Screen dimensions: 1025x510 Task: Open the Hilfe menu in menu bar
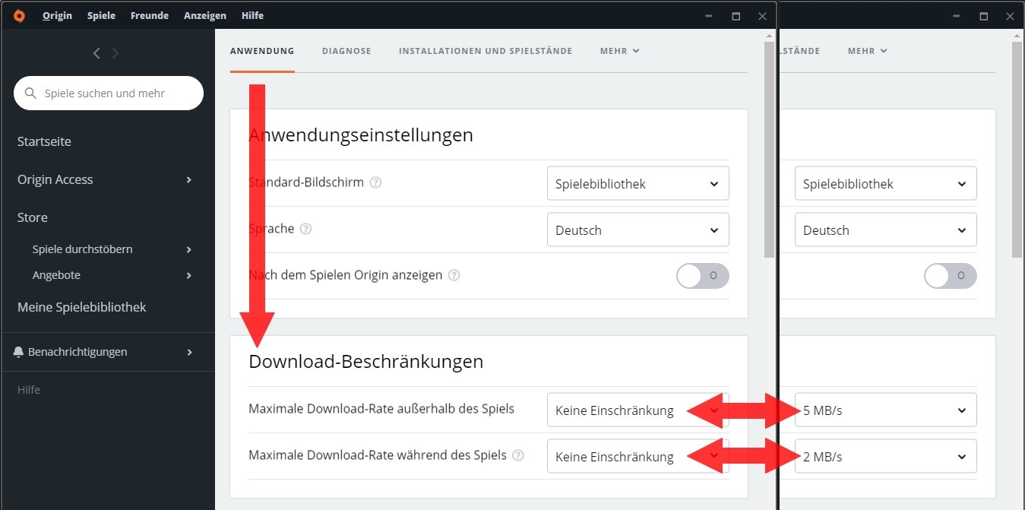252,15
